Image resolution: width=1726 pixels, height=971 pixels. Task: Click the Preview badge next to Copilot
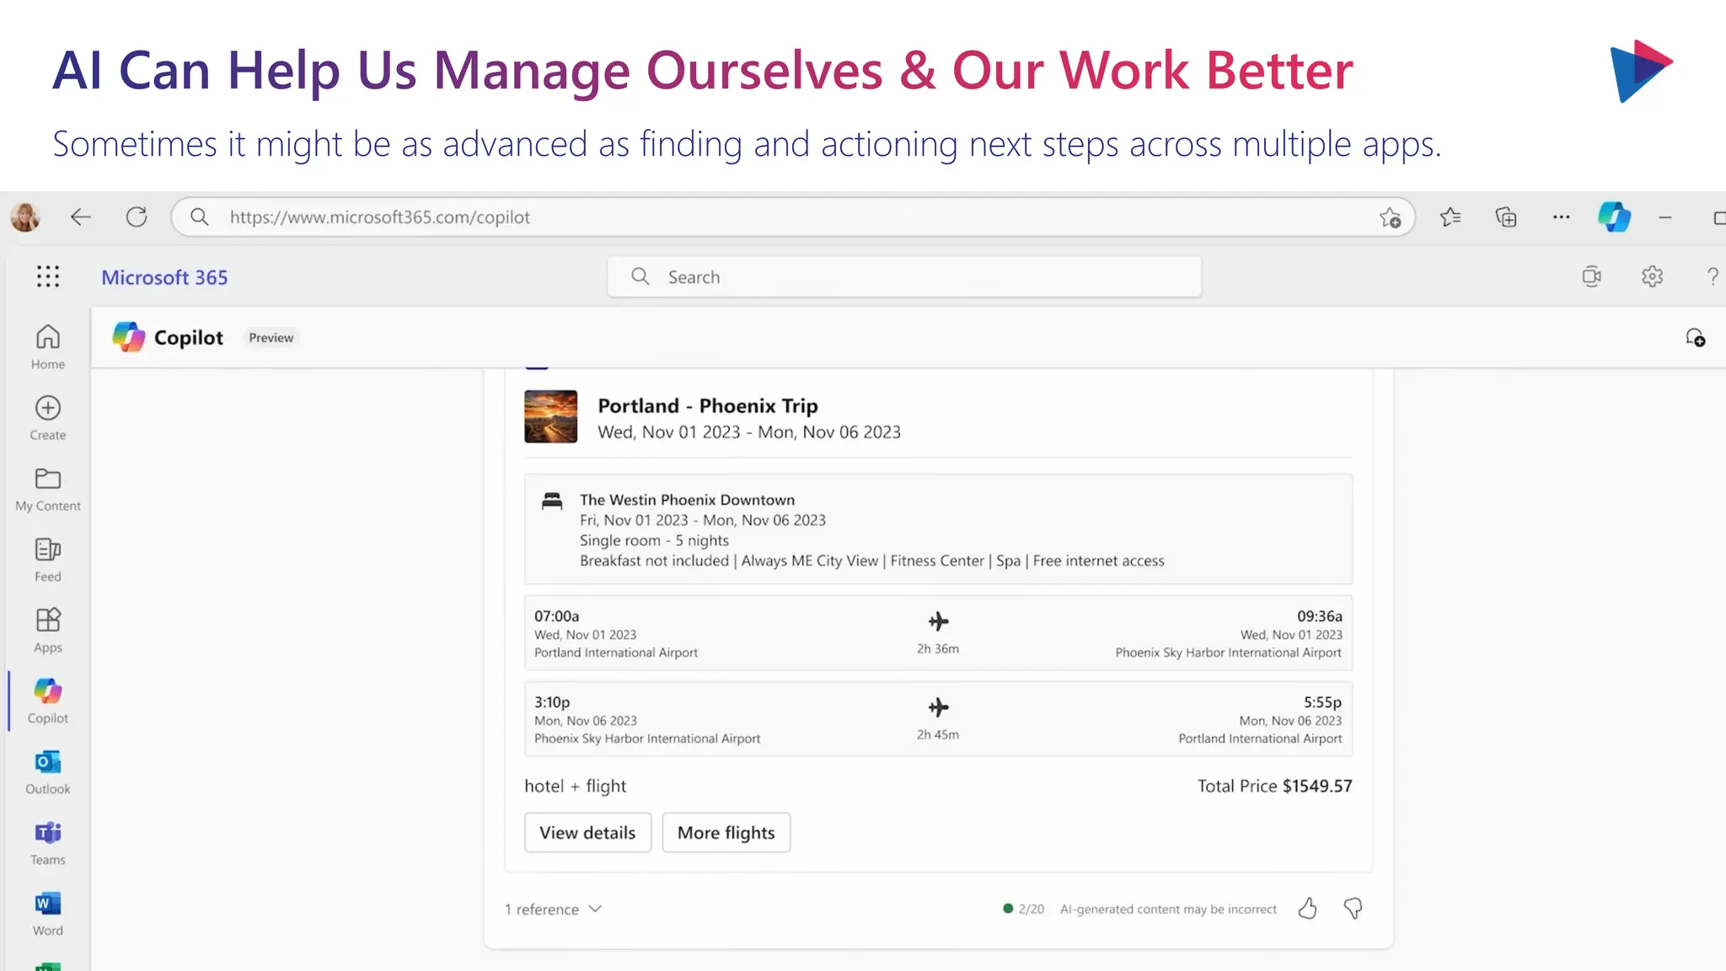271,337
